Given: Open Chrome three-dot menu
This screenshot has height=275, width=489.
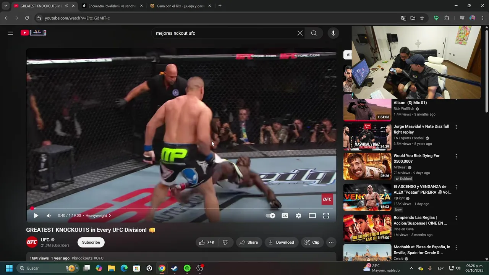Looking at the screenshot, I should tap(483, 18).
